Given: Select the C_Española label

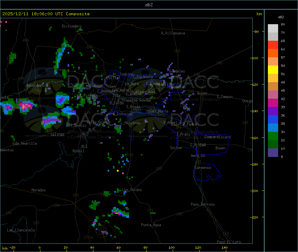Looking at the screenshot, I should [x=143, y=77].
